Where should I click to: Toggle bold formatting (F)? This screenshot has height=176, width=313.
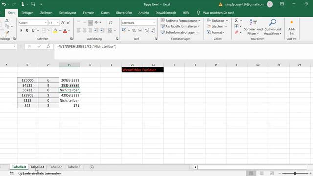(x=21, y=30)
